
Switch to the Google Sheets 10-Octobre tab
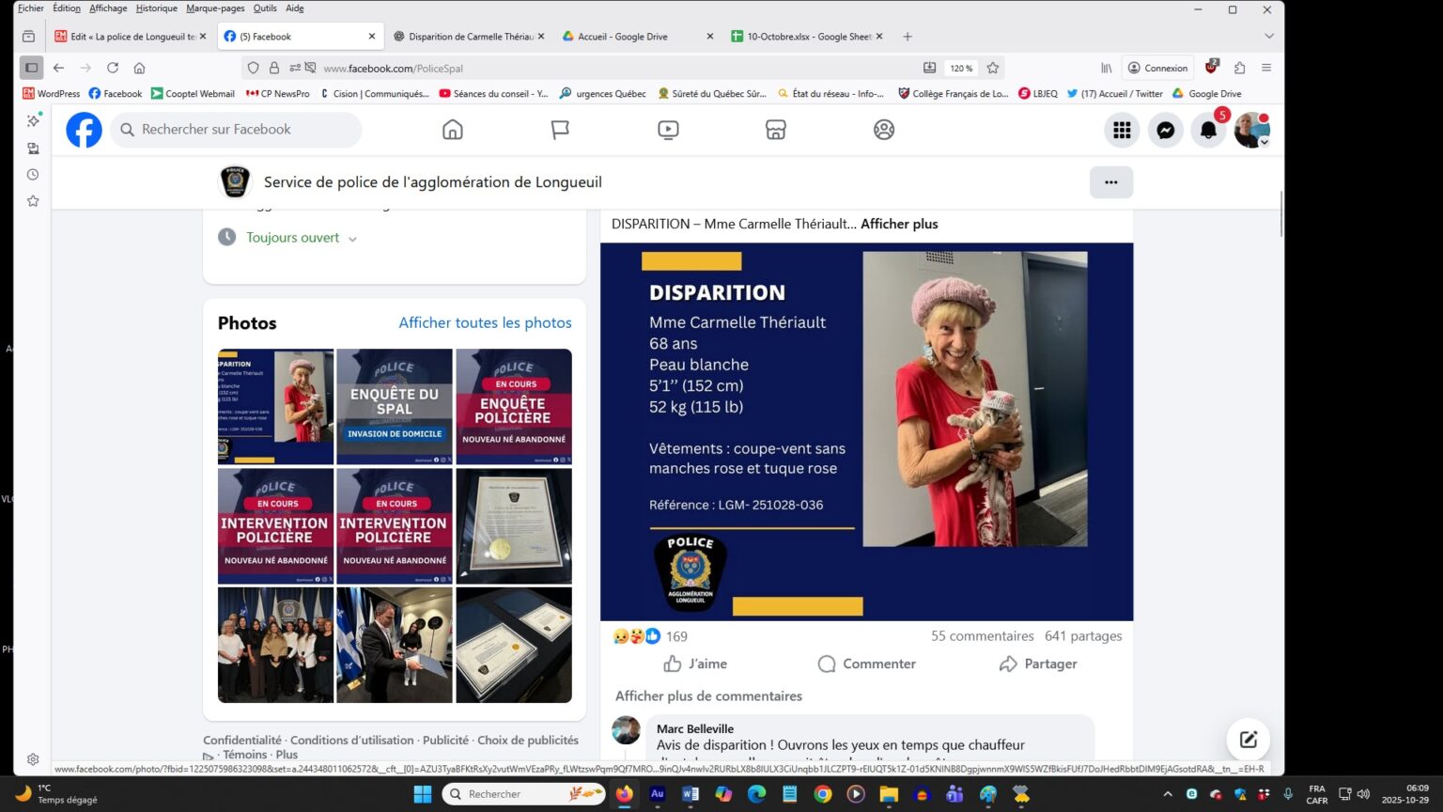click(x=806, y=37)
